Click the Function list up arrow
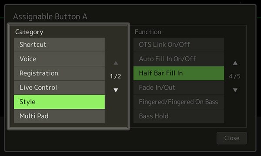The height and width of the screenshot is (156, 261). 235,63
